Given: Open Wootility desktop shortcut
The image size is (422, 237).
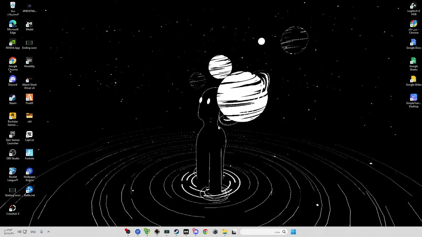Looking at the screenshot, I should click(x=29, y=63).
